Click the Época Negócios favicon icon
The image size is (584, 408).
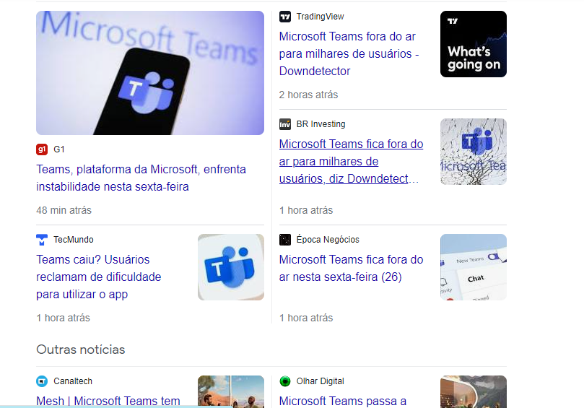(x=285, y=240)
